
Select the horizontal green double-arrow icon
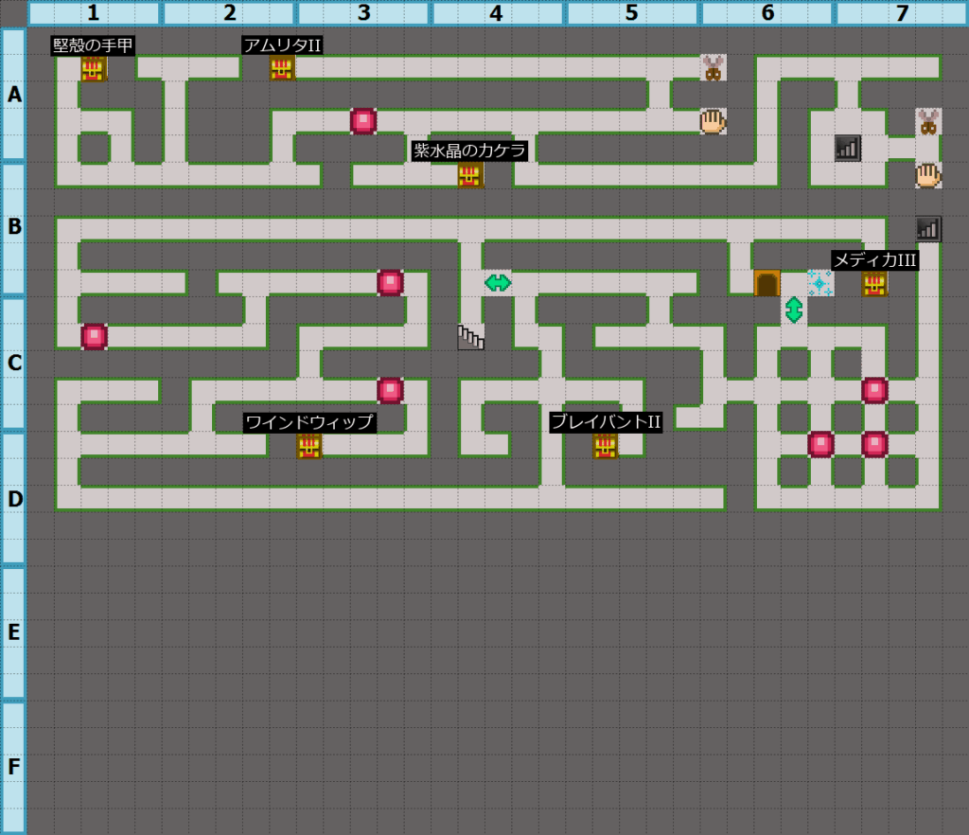[x=498, y=282]
